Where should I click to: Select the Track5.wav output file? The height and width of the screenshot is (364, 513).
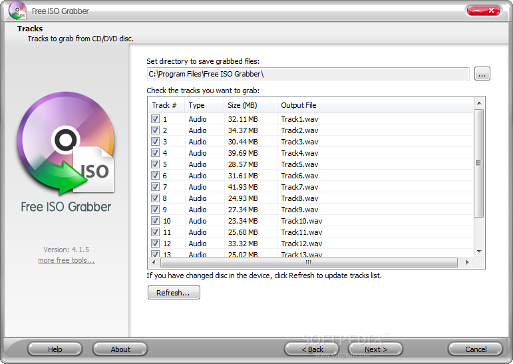tap(299, 164)
